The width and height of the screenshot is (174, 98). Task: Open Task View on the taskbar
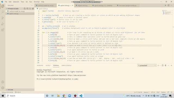(52, 96)
